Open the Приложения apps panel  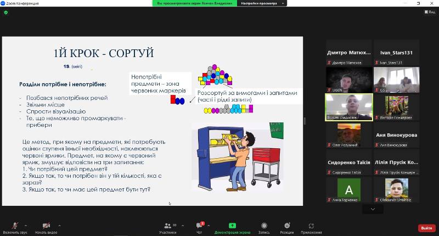coord(311,228)
